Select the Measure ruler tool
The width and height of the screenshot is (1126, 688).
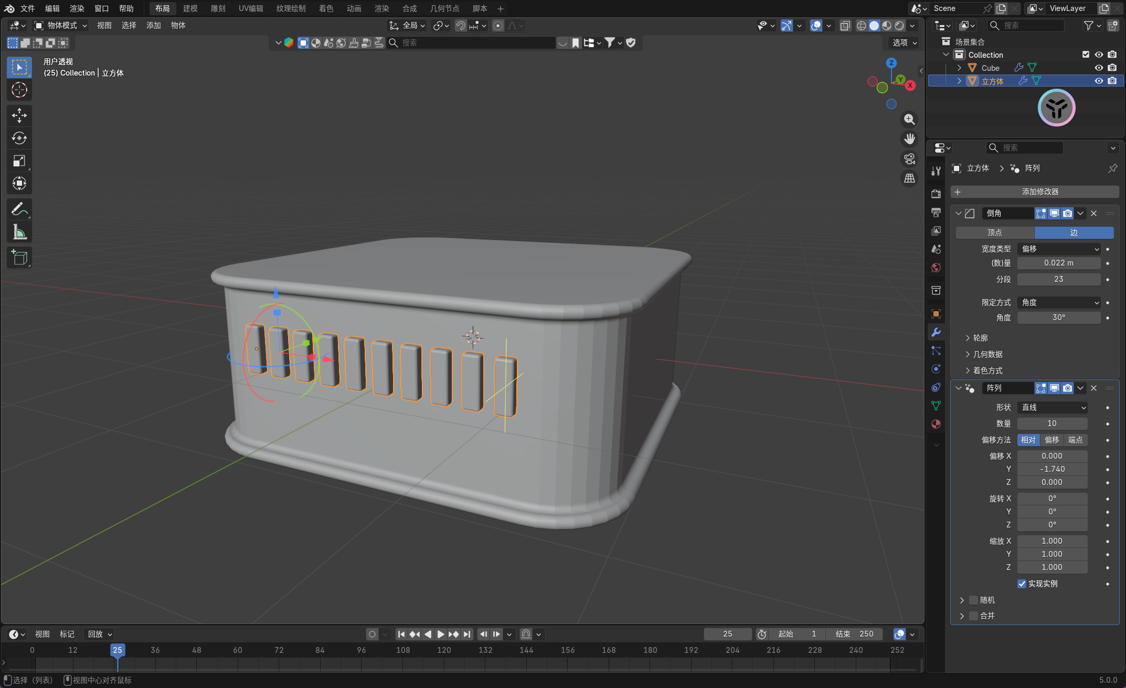19,232
